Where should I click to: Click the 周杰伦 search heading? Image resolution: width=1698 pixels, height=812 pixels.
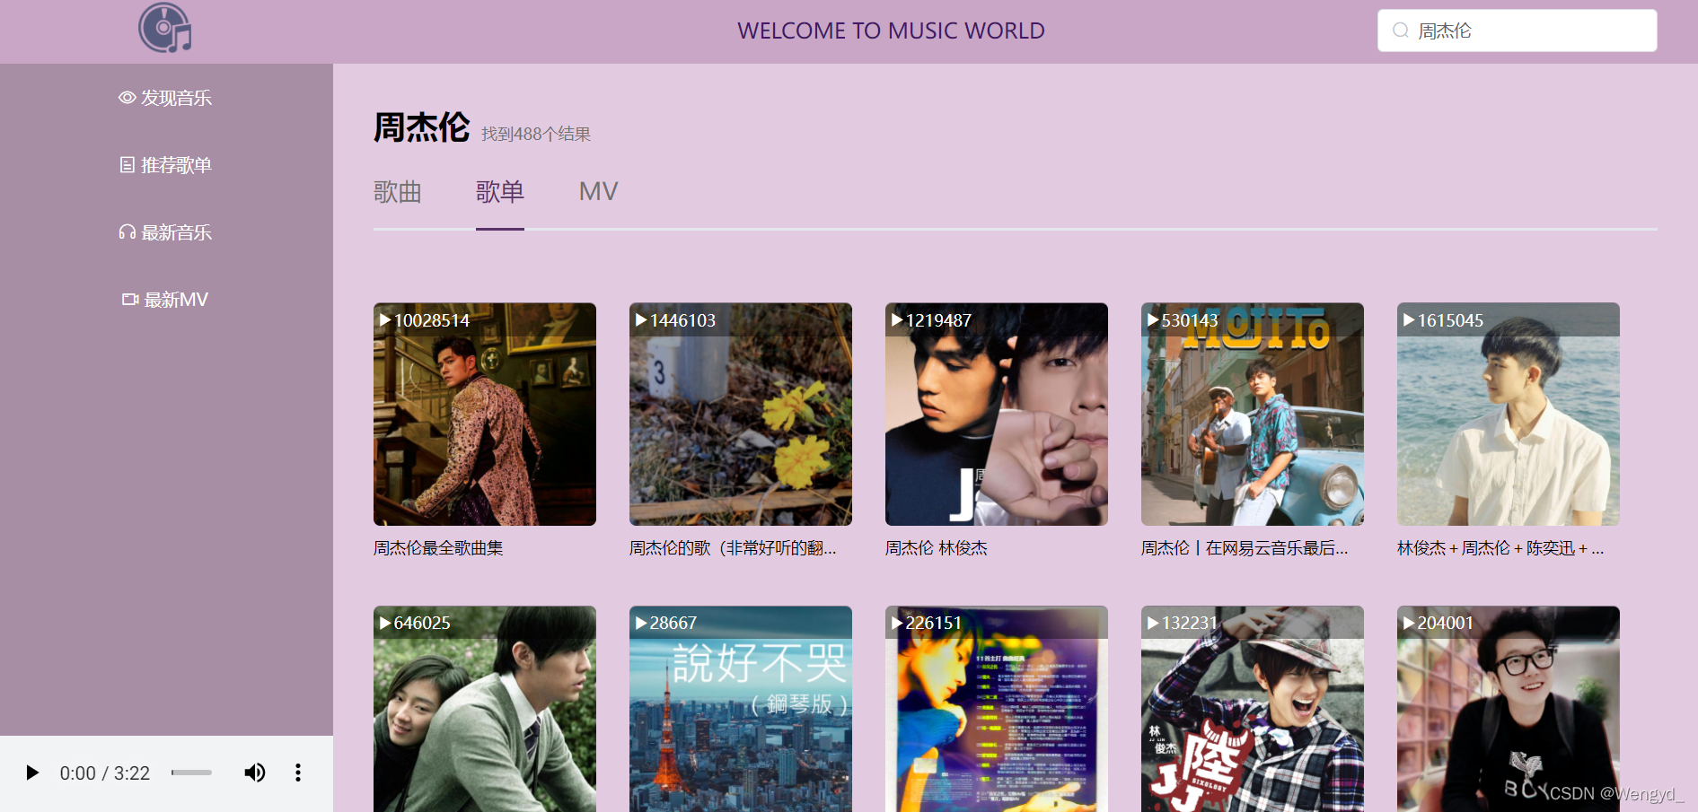tap(421, 127)
